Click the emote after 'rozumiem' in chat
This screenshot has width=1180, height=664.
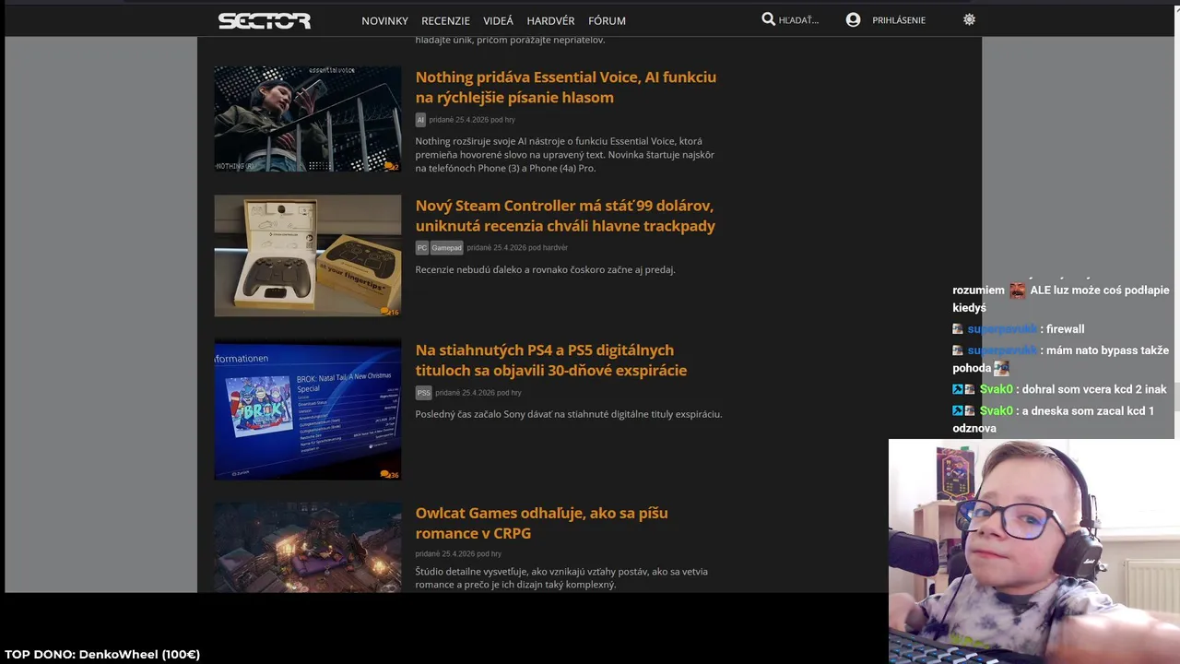1017,290
